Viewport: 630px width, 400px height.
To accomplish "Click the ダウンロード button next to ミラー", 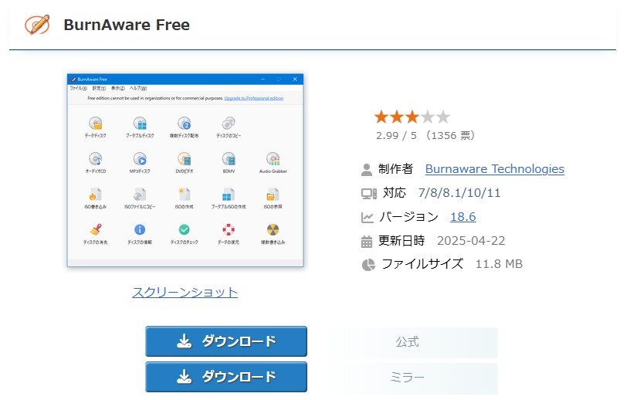I will click(226, 377).
